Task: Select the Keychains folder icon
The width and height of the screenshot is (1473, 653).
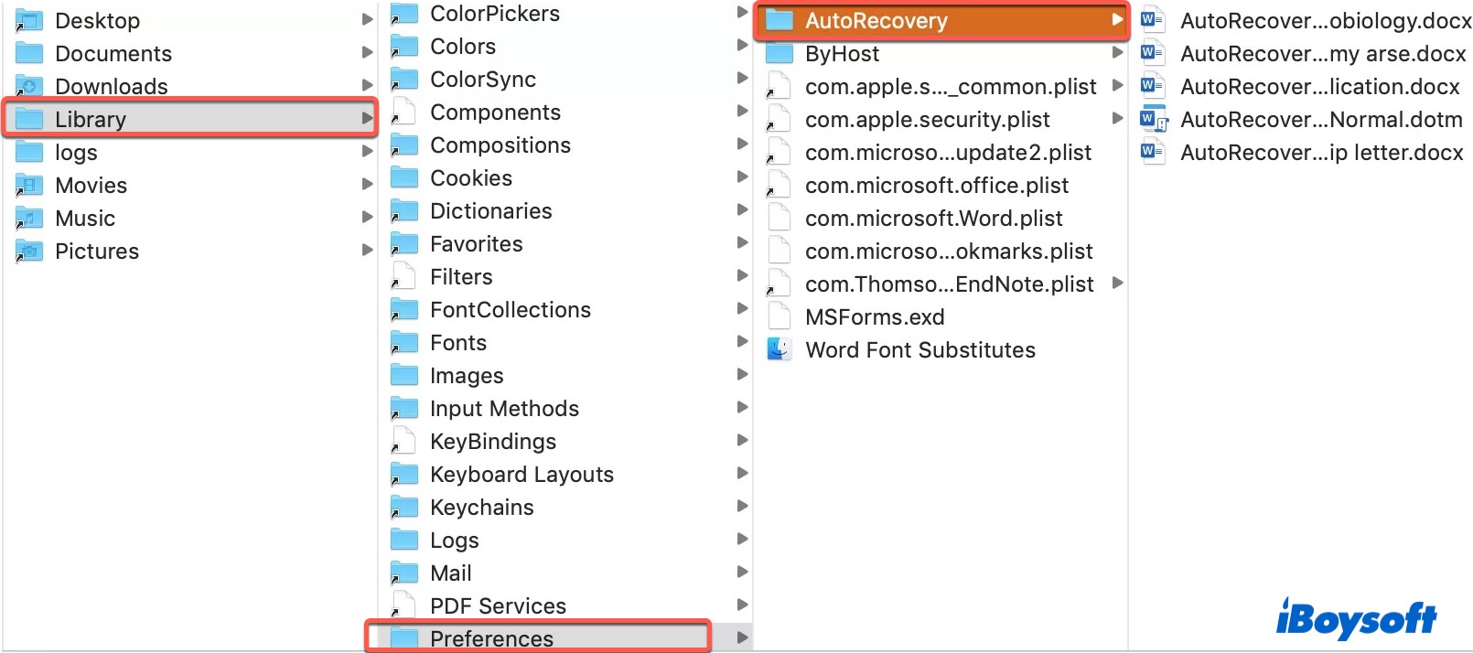Action: [x=403, y=507]
